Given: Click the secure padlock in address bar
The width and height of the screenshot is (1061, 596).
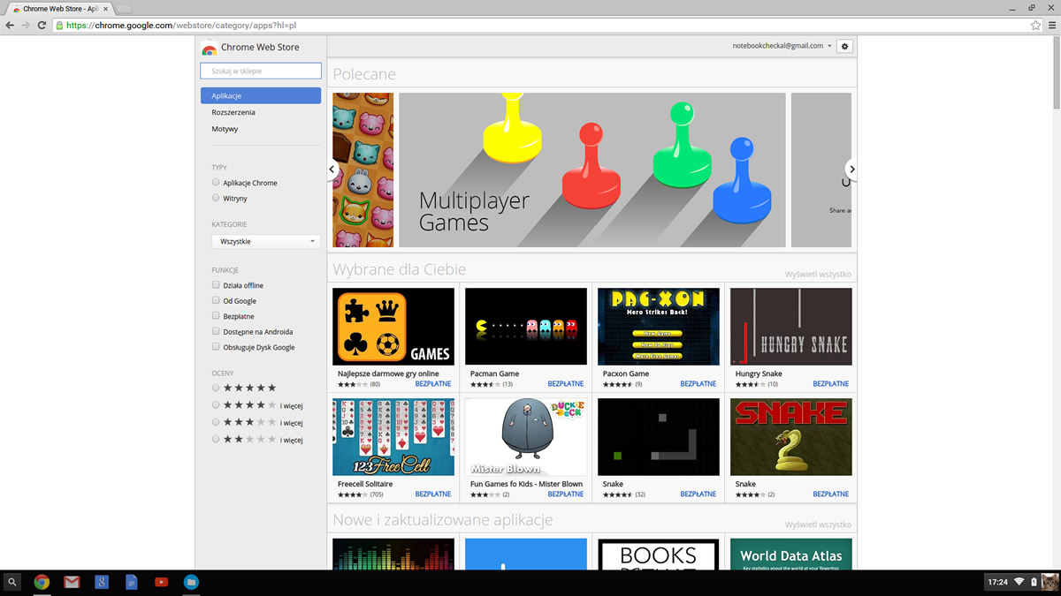Looking at the screenshot, I should tap(60, 26).
